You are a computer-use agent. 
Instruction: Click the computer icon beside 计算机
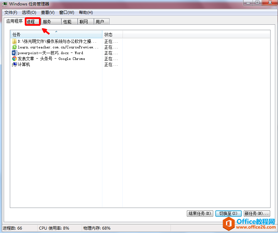[14, 64]
